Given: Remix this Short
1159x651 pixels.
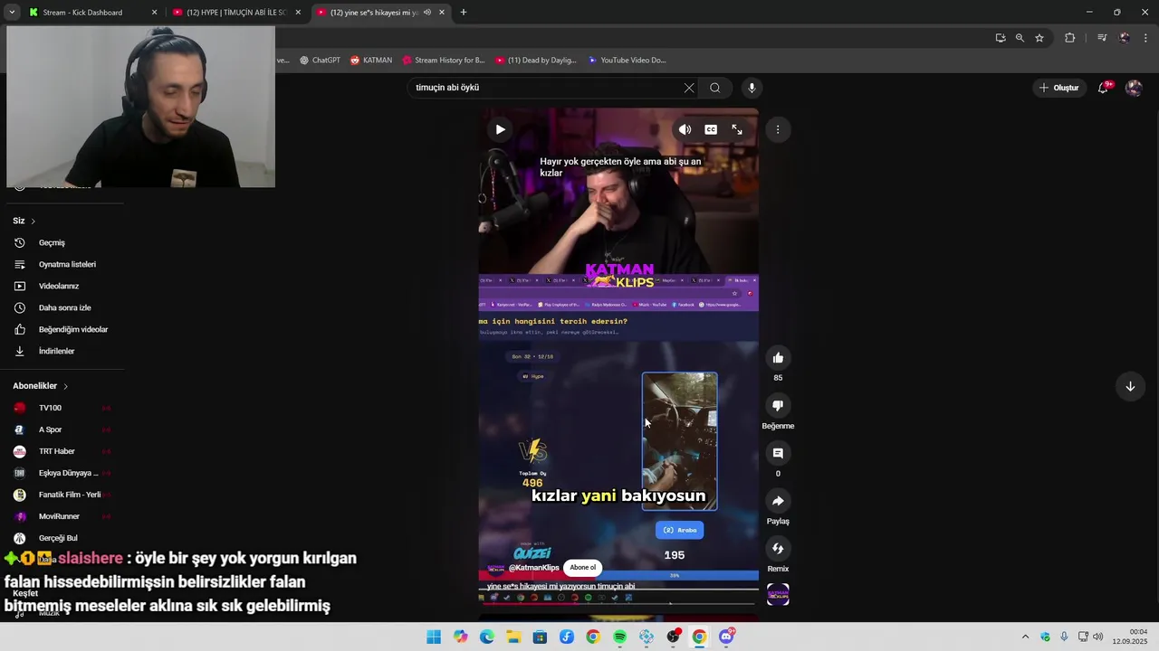Looking at the screenshot, I should pyautogui.click(x=778, y=548).
